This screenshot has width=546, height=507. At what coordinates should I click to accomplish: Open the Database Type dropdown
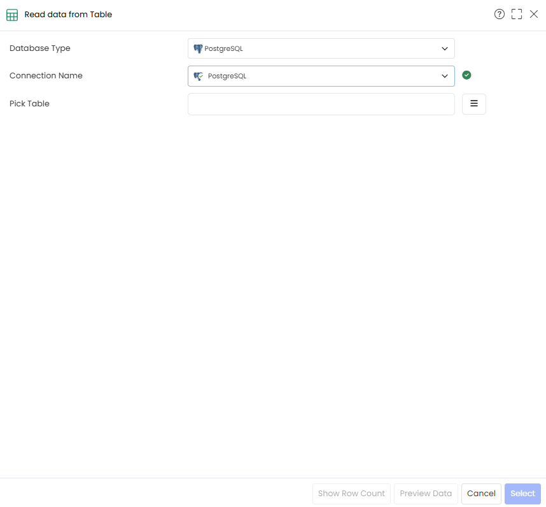click(321, 48)
